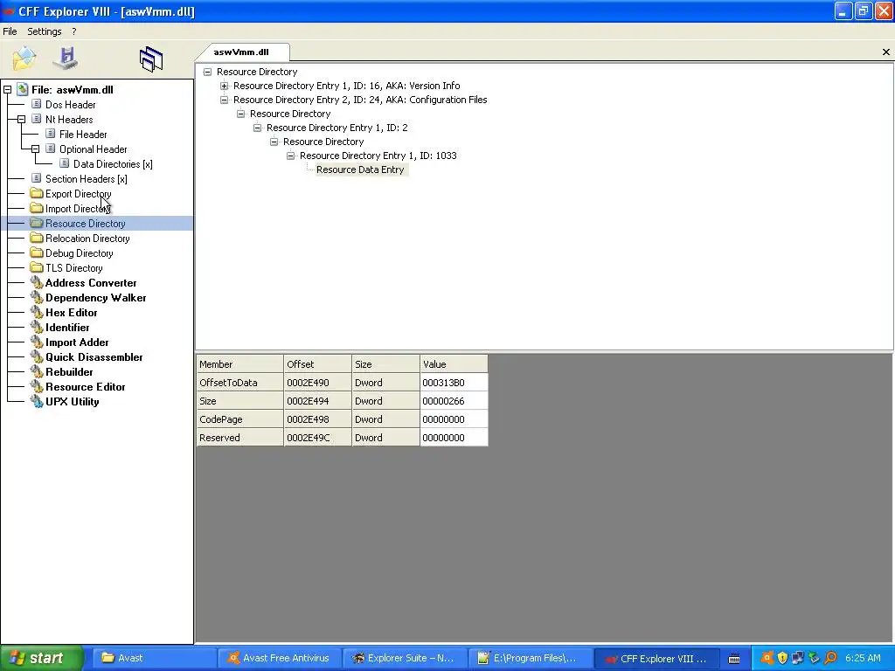895x671 pixels.
Task: Click the Rebuilder tool icon
Action: click(x=37, y=371)
